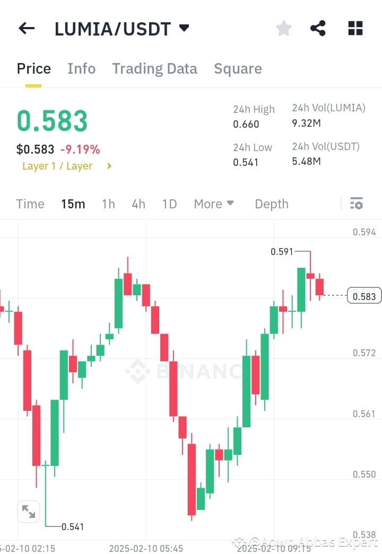Open the LUMIA/USDT pair selector dropdown
This screenshot has width=382, height=554.
(119, 28)
